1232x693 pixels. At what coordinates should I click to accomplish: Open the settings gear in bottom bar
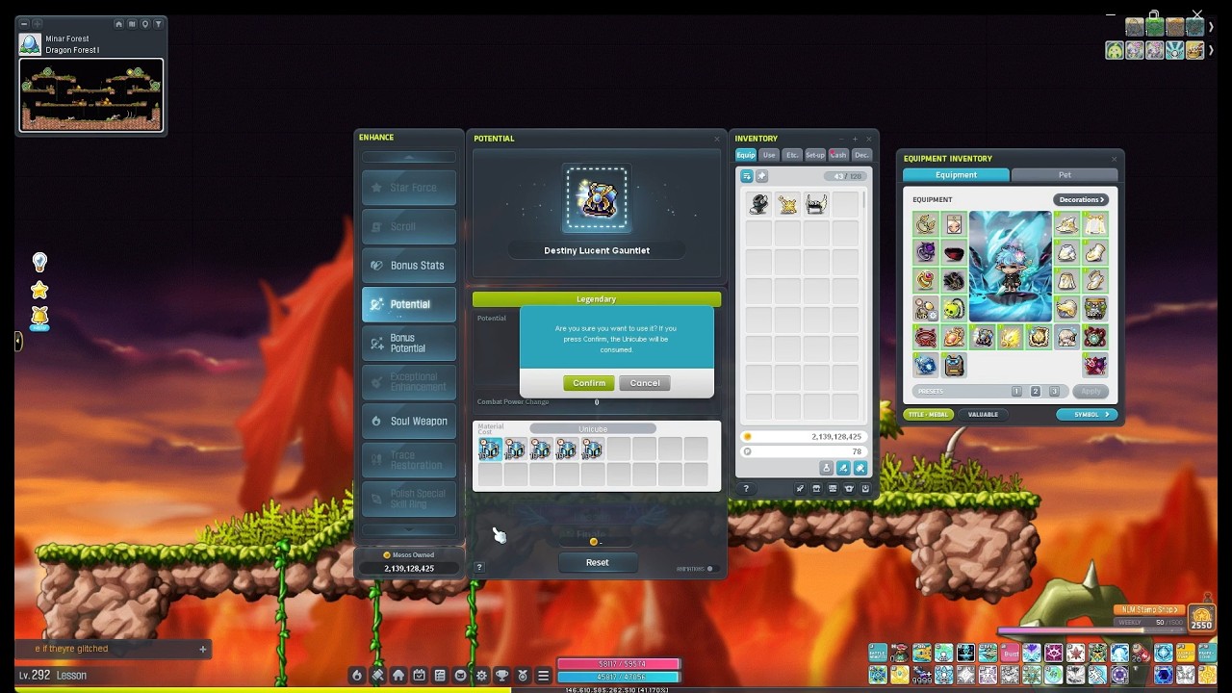pyautogui.click(x=481, y=676)
